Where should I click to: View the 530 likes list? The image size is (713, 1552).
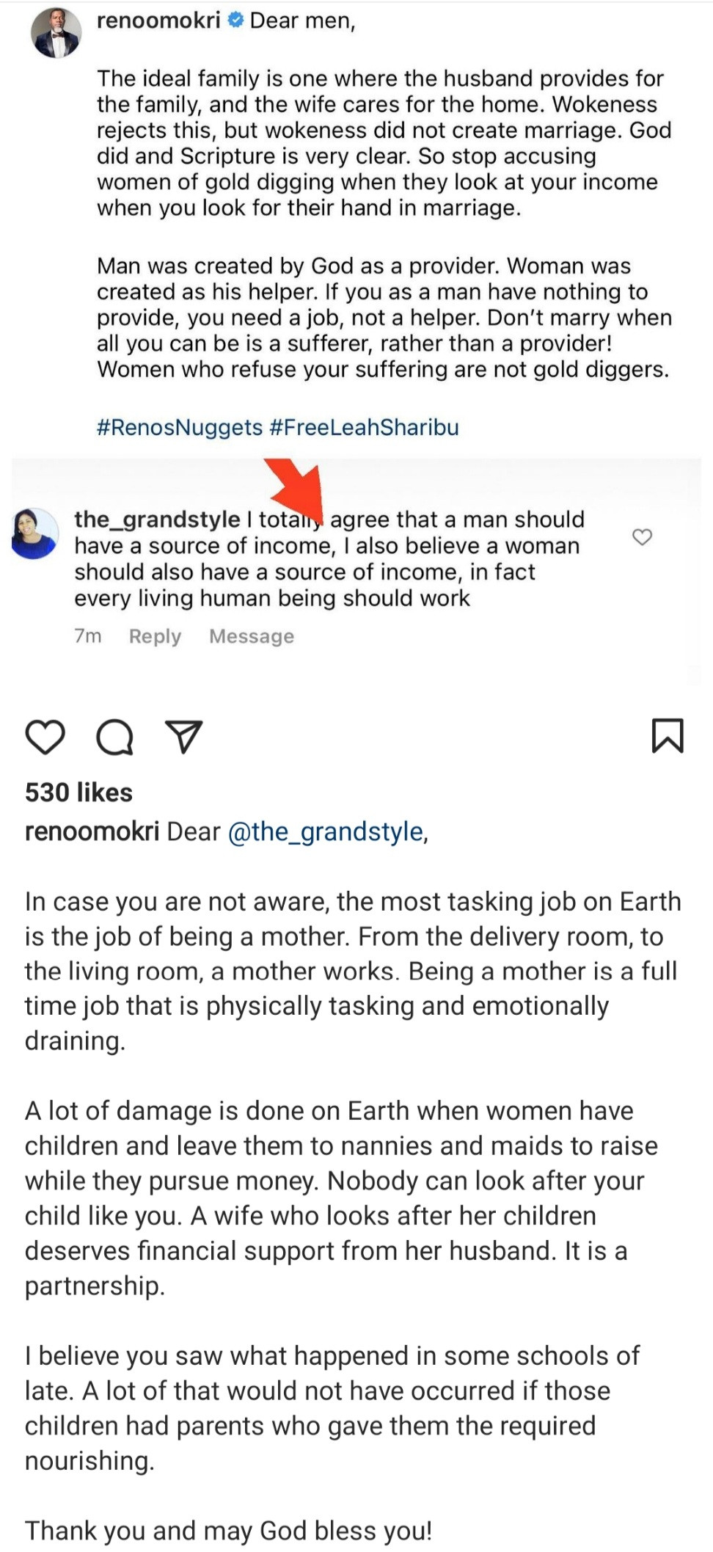78,793
